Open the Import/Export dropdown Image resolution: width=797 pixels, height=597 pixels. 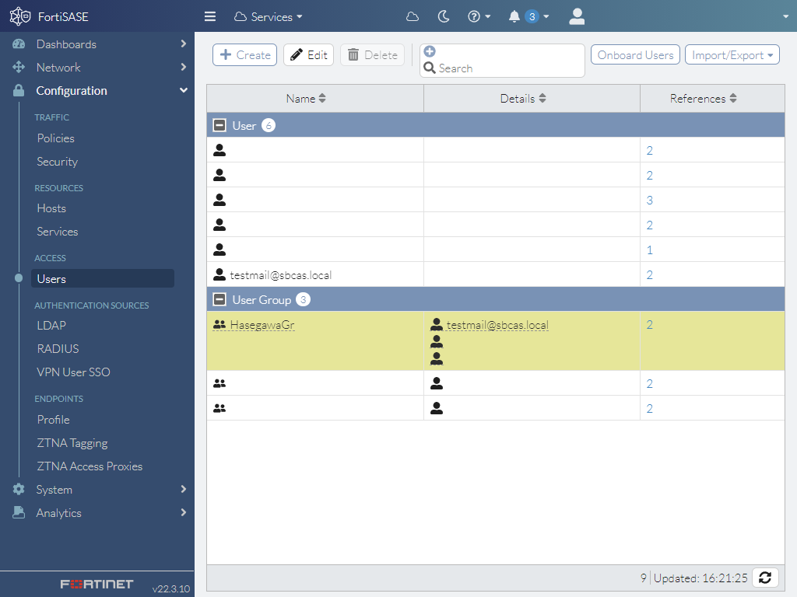tap(732, 55)
